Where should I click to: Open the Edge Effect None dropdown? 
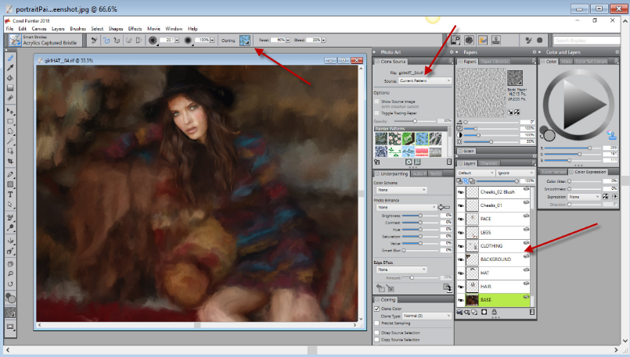tap(401, 270)
